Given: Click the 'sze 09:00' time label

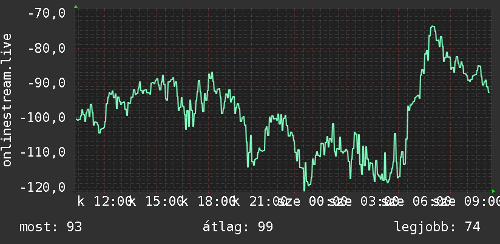Looking at the screenshot, I should tap(467, 202).
